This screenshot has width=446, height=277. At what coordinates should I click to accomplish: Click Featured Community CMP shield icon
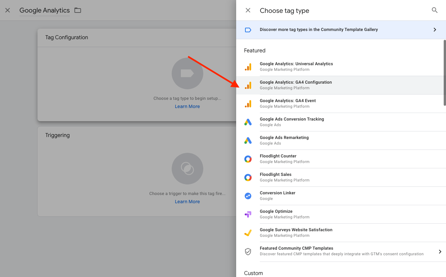click(248, 252)
